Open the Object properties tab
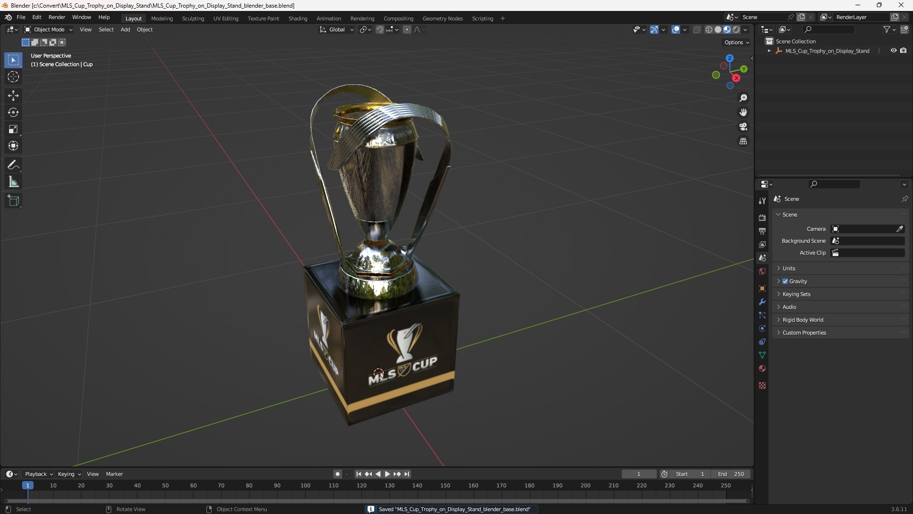 click(x=762, y=288)
